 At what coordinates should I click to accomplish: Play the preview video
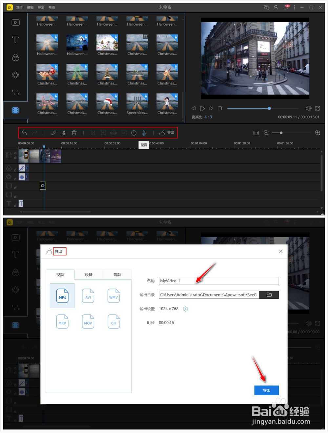pyautogui.click(x=202, y=108)
